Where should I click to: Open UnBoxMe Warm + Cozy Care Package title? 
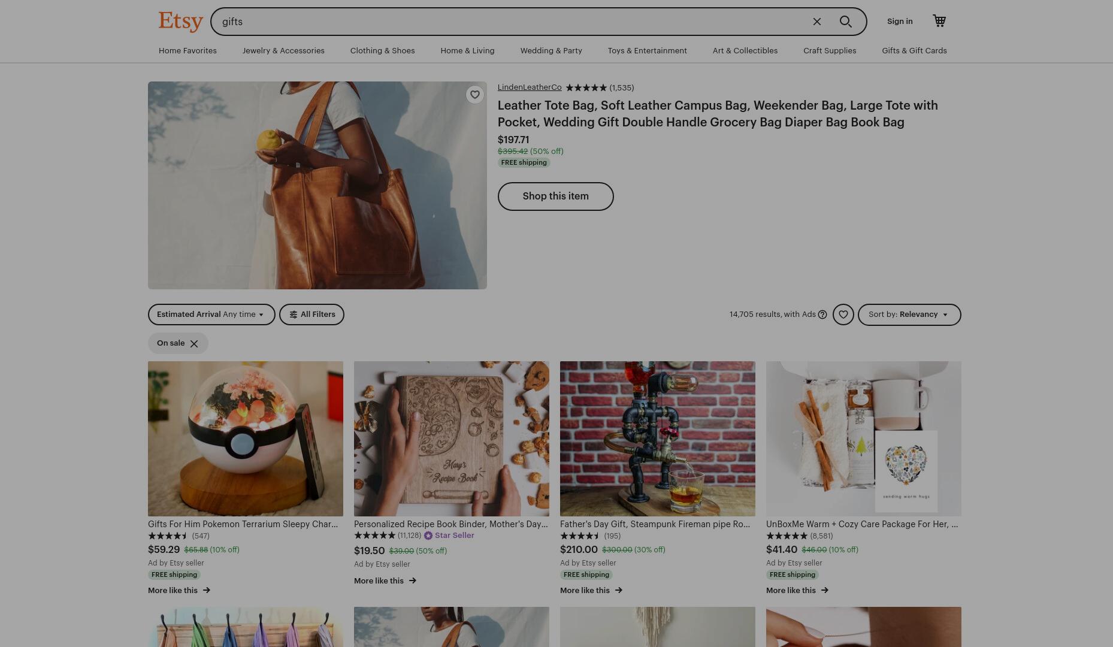862,524
